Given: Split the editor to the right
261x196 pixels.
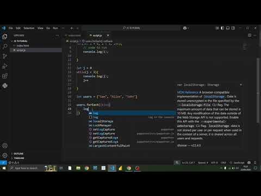Looking at the screenshot, I should click(250, 35).
